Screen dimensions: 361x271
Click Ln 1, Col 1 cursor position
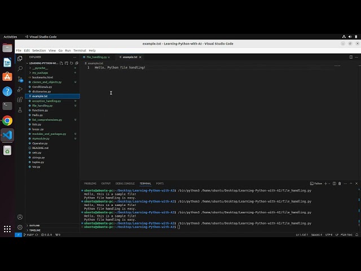point(302,235)
